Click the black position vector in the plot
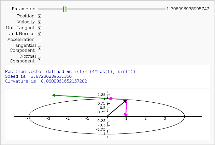 pyautogui.click(x=117, y=108)
